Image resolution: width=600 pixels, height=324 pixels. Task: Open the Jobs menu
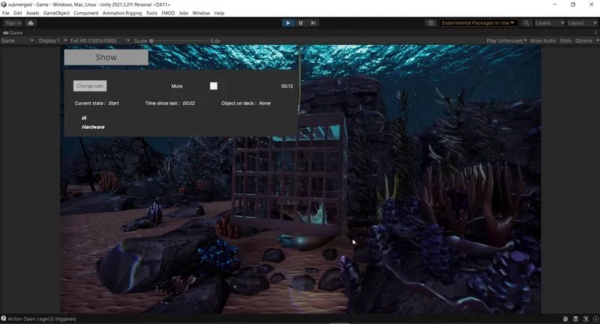pyautogui.click(x=184, y=13)
